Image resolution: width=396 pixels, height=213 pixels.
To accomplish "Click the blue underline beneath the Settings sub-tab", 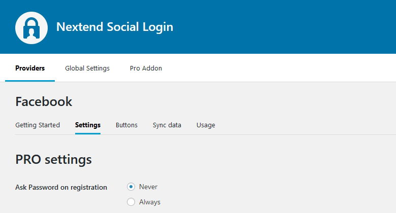I will click(x=88, y=133).
